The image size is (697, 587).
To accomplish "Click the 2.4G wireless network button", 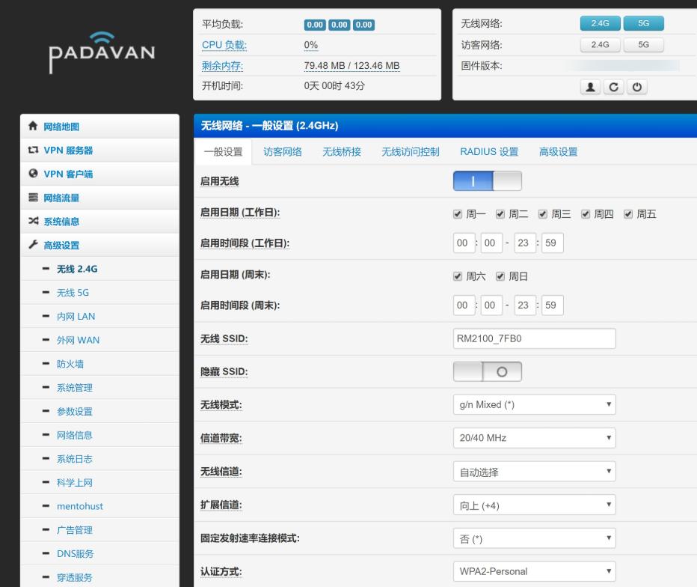I will pyautogui.click(x=599, y=23).
